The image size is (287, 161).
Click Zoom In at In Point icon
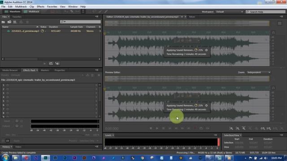point(263,128)
